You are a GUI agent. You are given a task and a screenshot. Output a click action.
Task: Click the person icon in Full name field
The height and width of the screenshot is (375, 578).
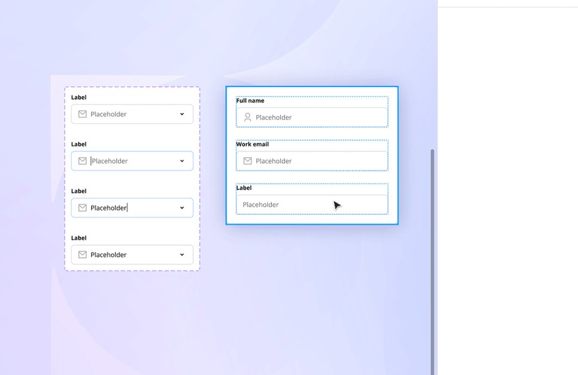point(247,117)
